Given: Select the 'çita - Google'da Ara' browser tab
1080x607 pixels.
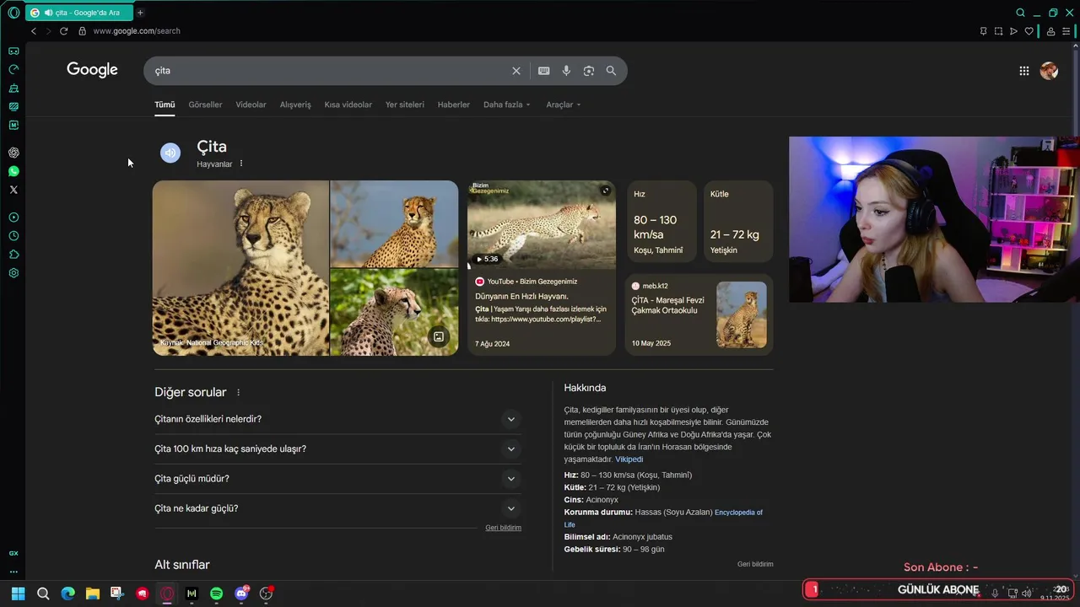Looking at the screenshot, I should coord(78,13).
